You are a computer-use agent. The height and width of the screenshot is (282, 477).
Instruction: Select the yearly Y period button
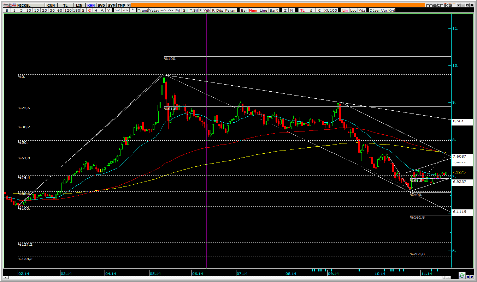(108, 10)
